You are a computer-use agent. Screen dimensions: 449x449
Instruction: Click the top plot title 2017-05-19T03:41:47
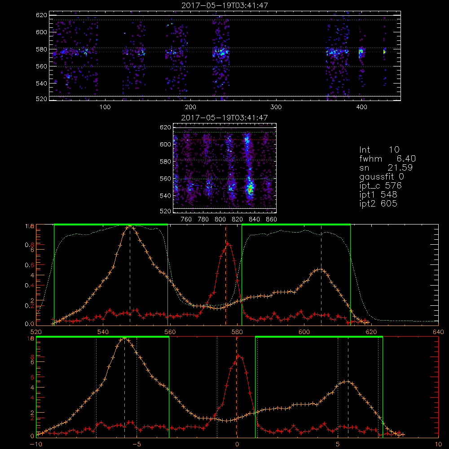tap(225, 5)
